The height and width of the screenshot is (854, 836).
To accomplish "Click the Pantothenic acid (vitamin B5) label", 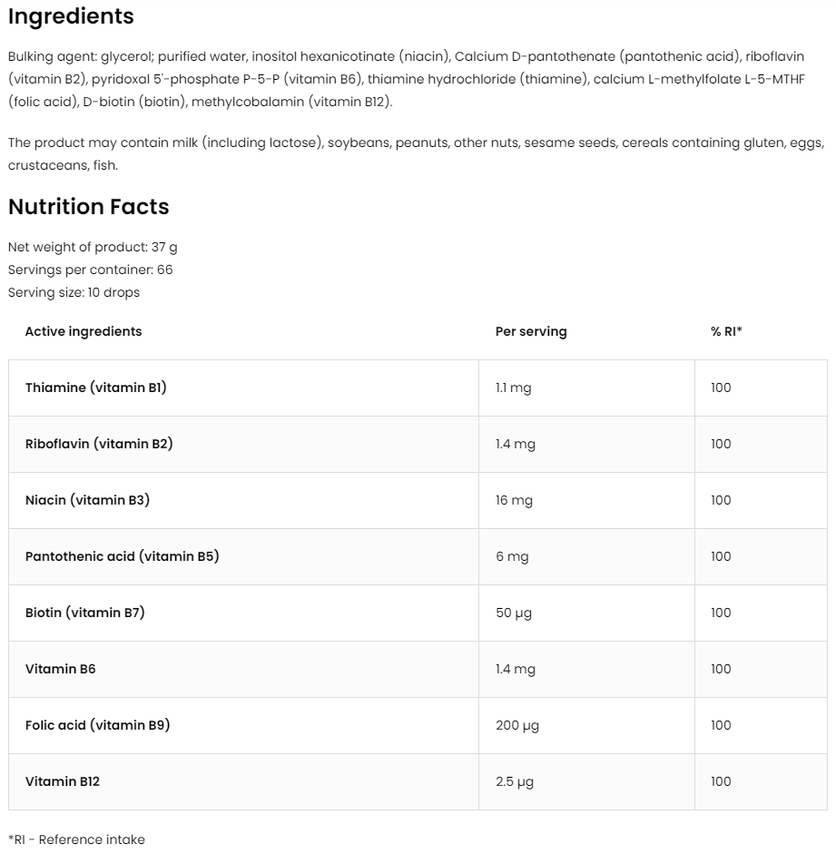I will coord(122,556).
